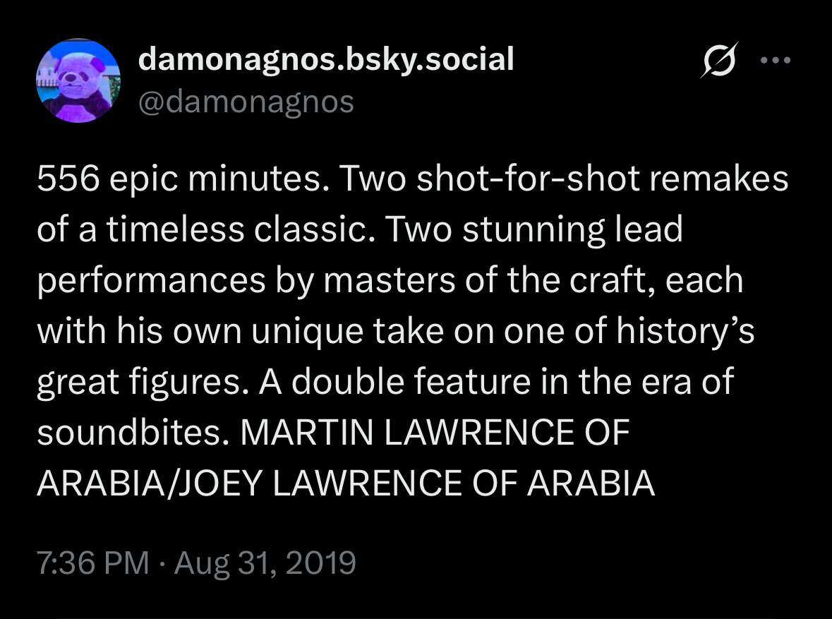832x619 pixels.
Task: Click the "MARTIN LAWRENCE OF" text
Action: 435,432
